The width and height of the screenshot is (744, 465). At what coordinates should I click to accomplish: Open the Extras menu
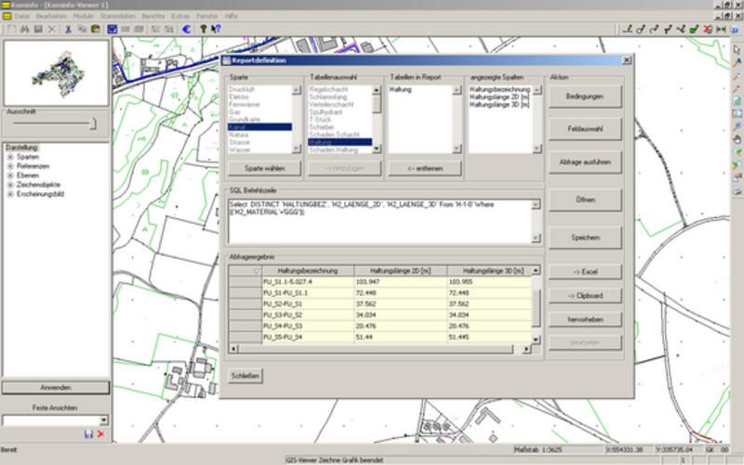pos(180,16)
